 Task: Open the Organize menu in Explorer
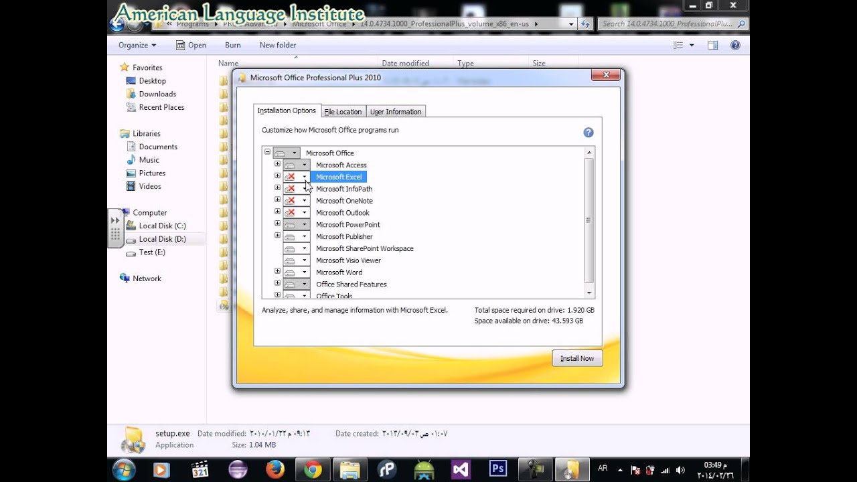pyautogui.click(x=137, y=45)
